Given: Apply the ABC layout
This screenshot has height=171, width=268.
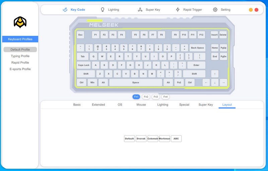Looking at the screenshot, I should coord(176,139).
